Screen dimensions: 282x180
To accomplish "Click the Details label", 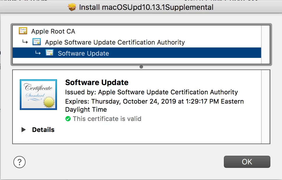I will (43, 130).
